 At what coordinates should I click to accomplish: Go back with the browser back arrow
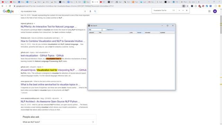pyautogui.click(x=2, y=6)
